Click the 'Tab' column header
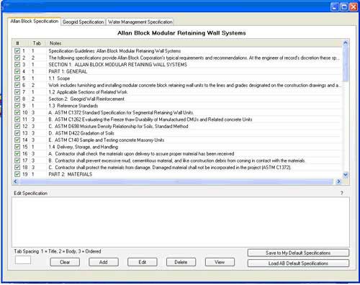The width and height of the screenshot is (360, 285). click(x=37, y=43)
